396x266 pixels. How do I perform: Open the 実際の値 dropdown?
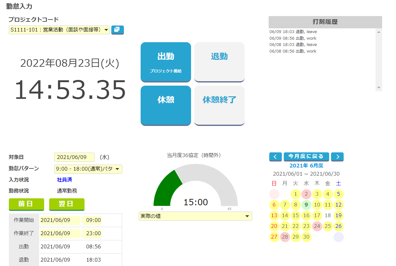pyautogui.click(x=195, y=216)
